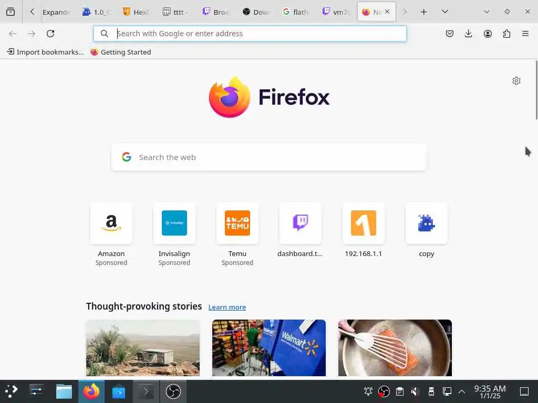
Task: Open the file manager from taskbar
Action: [x=64, y=391]
